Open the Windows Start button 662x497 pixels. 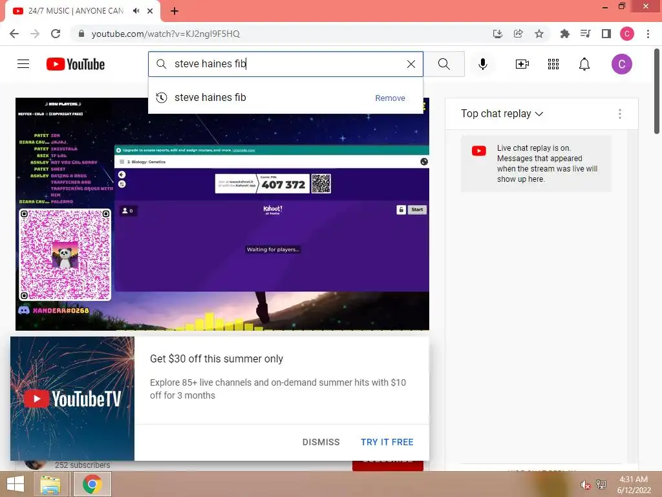[x=16, y=484]
